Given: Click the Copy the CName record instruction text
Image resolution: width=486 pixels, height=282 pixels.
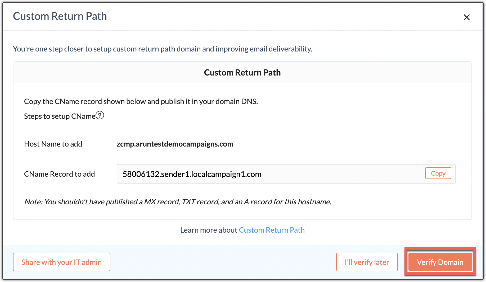Looking at the screenshot, I should click(x=141, y=101).
